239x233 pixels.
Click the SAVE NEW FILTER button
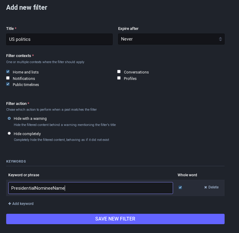pyautogui.click(x=116, y=219)
